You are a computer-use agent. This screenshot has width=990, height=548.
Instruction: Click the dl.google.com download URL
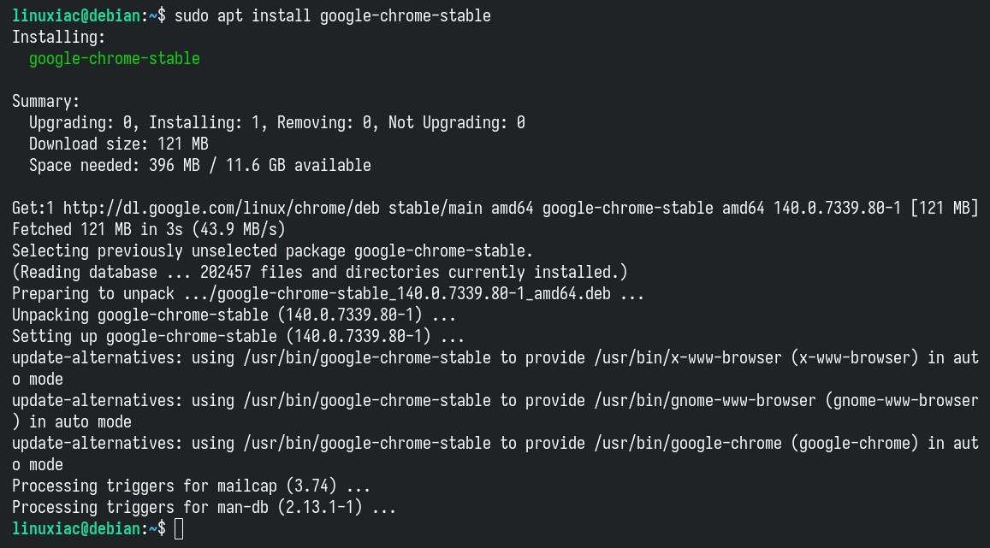coord(222,208)
